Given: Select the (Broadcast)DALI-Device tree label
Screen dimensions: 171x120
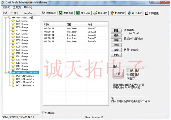Looking at the screenshot, I should coord(25,73).
